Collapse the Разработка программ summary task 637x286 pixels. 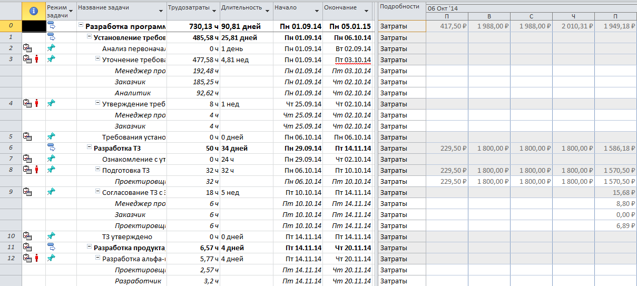click(x=81, y=26)
